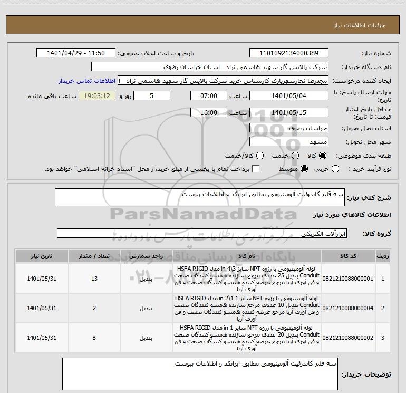This screenshot has width=406, height=393.
Task: Click the request creator name field
Action: 223,80
